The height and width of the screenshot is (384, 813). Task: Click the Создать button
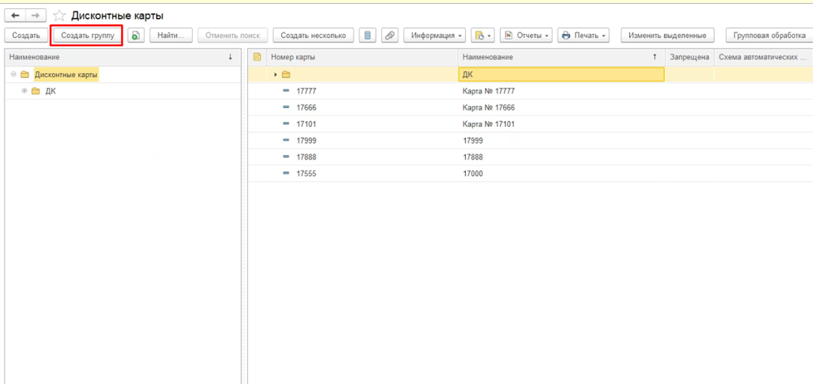pyautogui.click(x=26, y=36)
